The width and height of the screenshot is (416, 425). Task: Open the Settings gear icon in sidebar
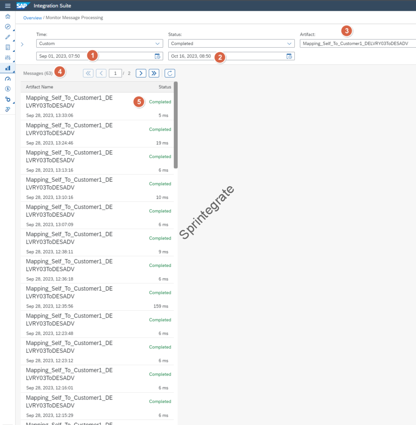pos(7,99)
